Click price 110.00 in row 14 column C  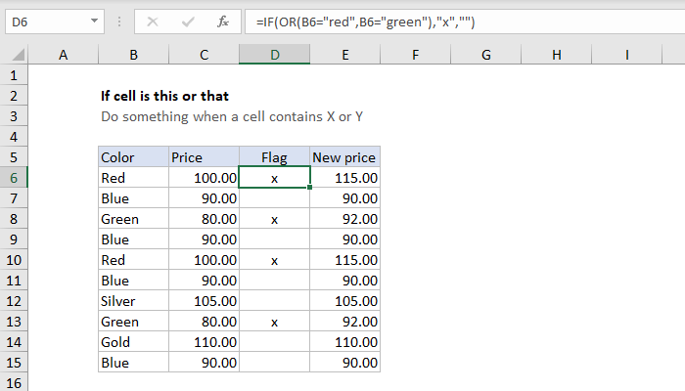(x=204, y=342)
